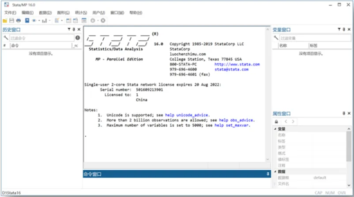Click the Graph bar chart icon
The height and width of the screenshot is (197, 354).
click(45, 21)
